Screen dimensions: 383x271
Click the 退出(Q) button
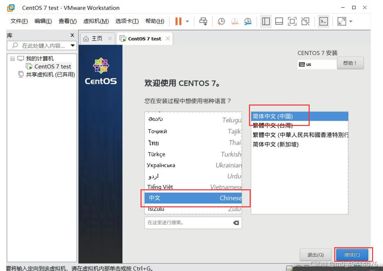(315, 255)
